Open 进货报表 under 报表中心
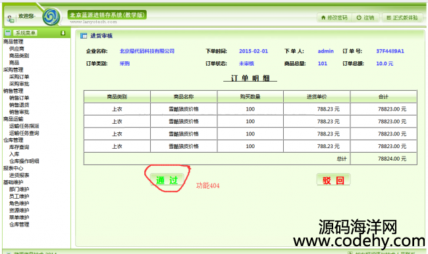 coord(19,175)
